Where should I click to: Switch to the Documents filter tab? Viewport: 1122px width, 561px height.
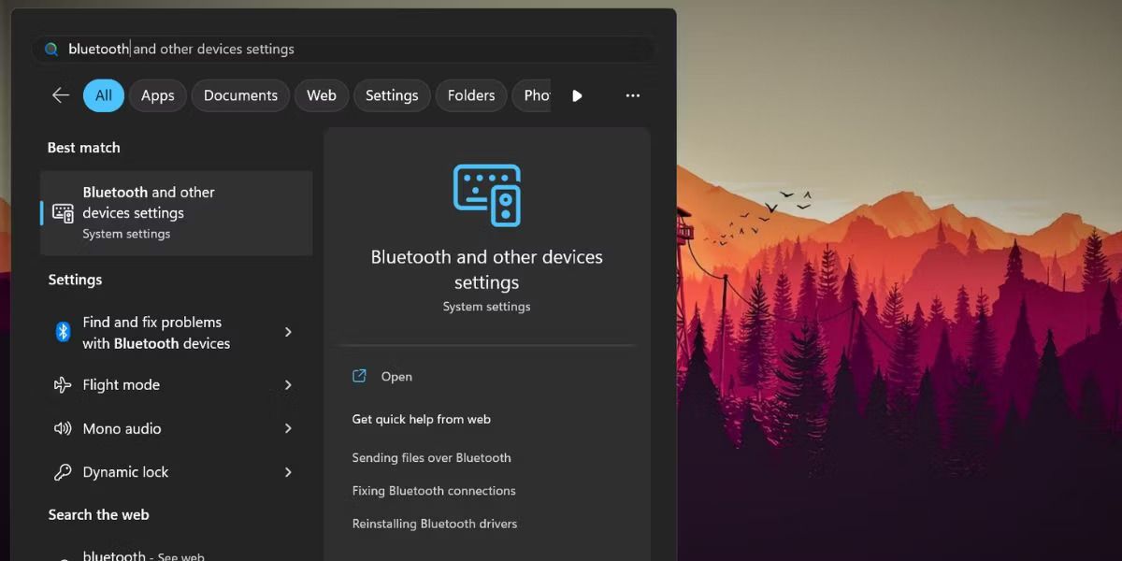click(240, 95)
